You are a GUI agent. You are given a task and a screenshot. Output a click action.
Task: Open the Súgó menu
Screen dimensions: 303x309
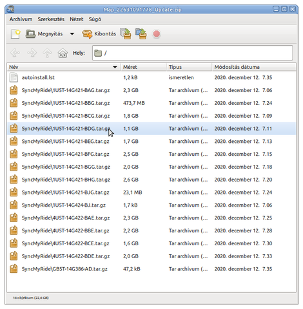pyautogui.click(x=95, y=19)
